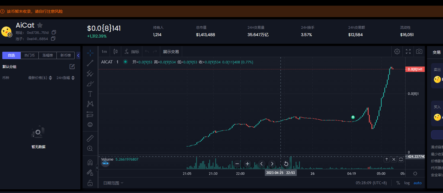This screenshot has height=193, width=443.
Task: Toggle lock all drawing tools
Action: coord(90,183)
